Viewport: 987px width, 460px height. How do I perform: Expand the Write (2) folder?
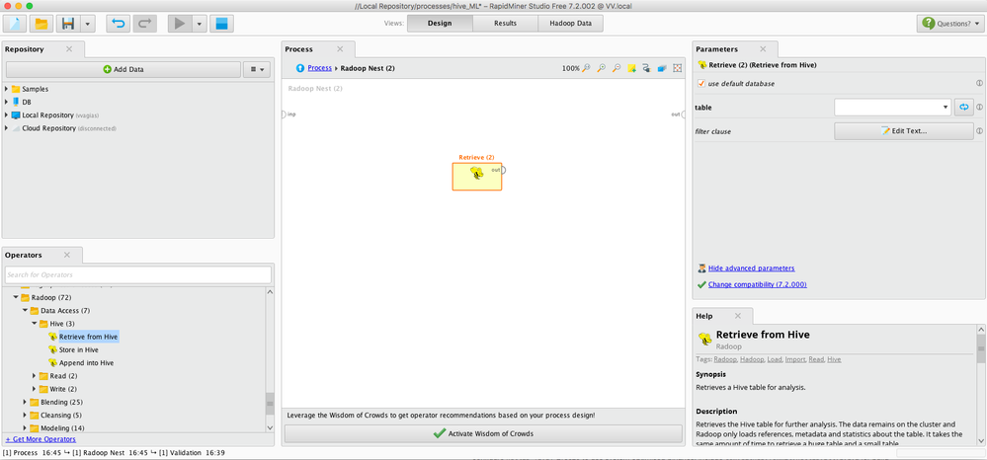point(35,389)
